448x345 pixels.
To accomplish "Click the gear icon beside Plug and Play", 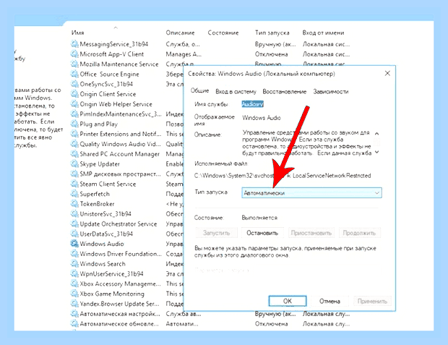I will click(x=74, y=124).
